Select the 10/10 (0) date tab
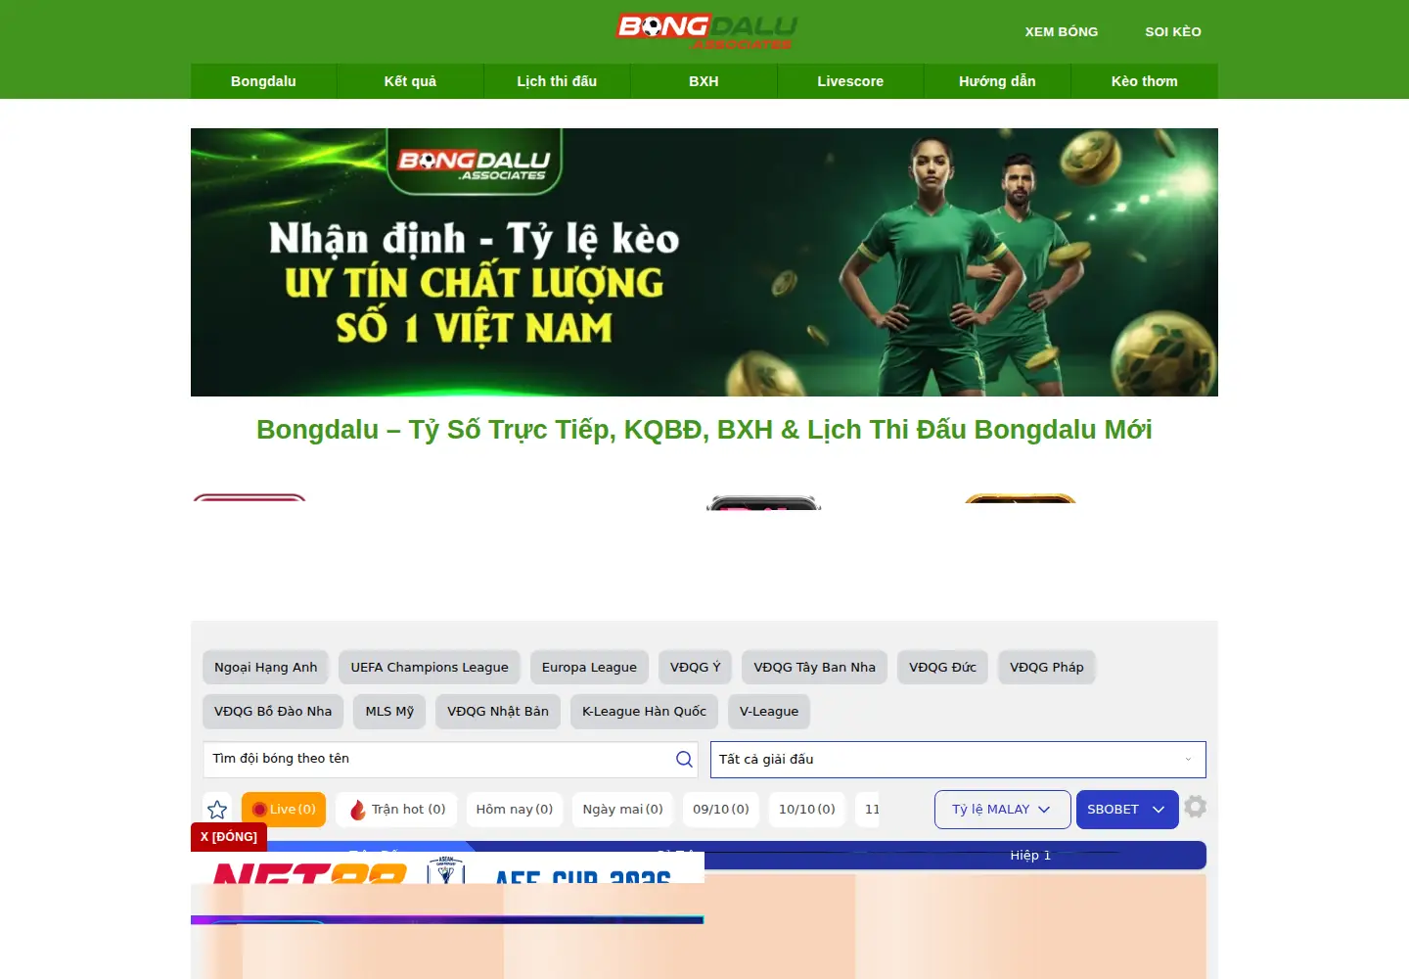This screenshot has height=979, width=1409. (x=807, y=810)
